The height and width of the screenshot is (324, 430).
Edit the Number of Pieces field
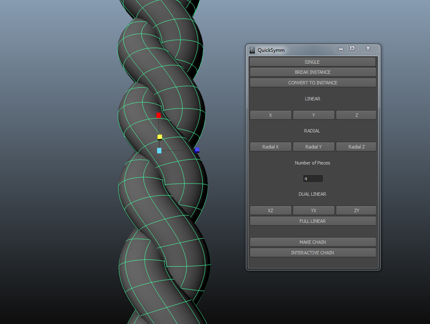pyautogui.click(x=313, y=178)
